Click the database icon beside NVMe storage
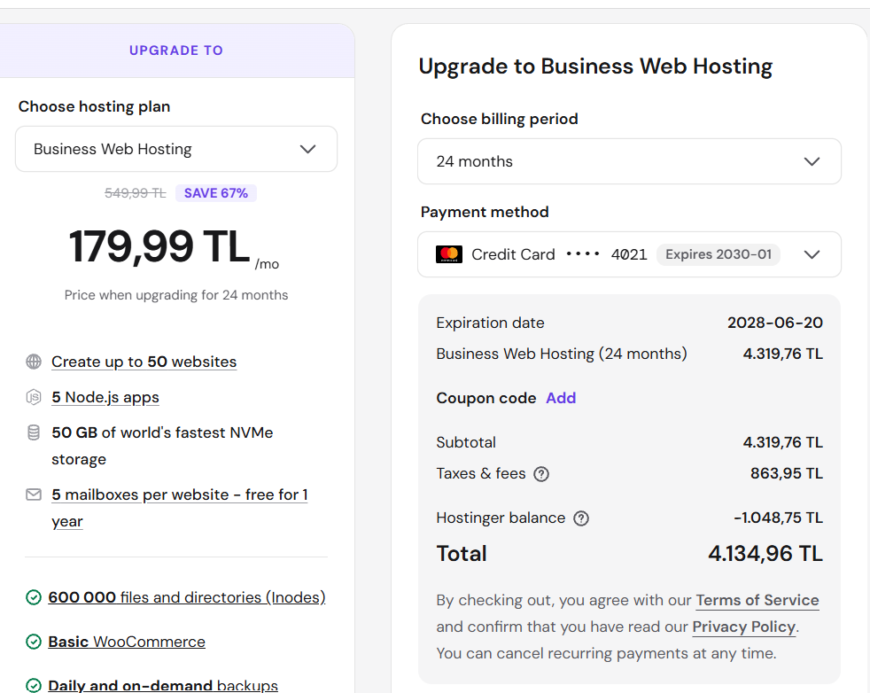The image size is (870, 693). tap(34, 432)
